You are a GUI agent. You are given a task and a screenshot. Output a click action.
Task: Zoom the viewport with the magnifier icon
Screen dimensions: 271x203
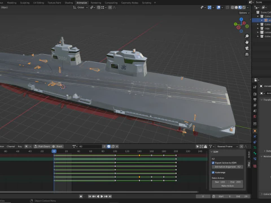coord(247,36)
